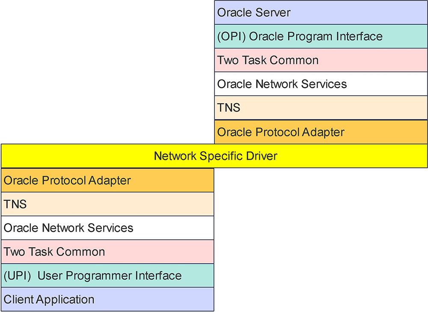Screen dimensions: 428x312
Task: Select the (OPI) Oracle Program Interface layer
Action: point(321,36)
